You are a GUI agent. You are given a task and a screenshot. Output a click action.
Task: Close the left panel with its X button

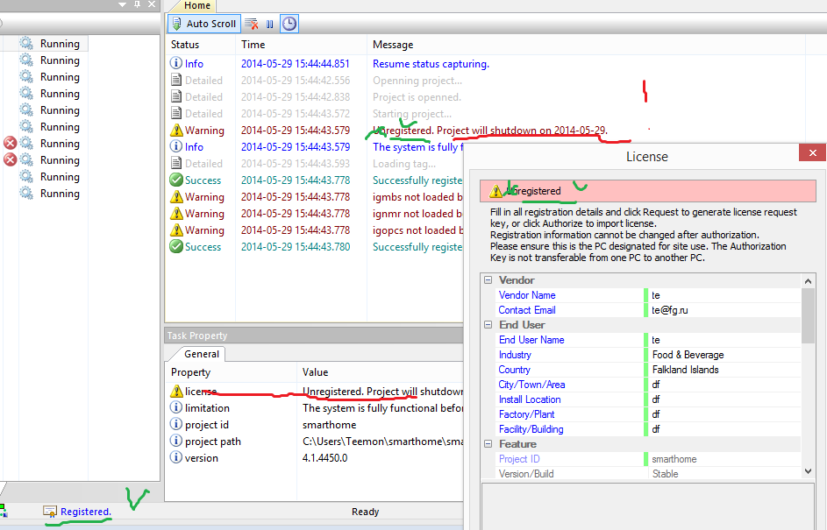(152, 4)
